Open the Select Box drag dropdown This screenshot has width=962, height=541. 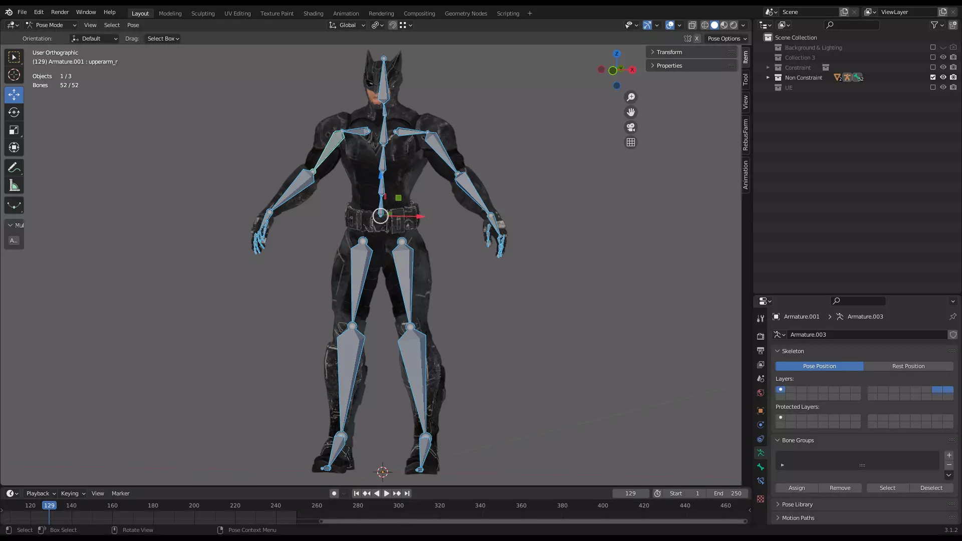(x=163, y=39)
